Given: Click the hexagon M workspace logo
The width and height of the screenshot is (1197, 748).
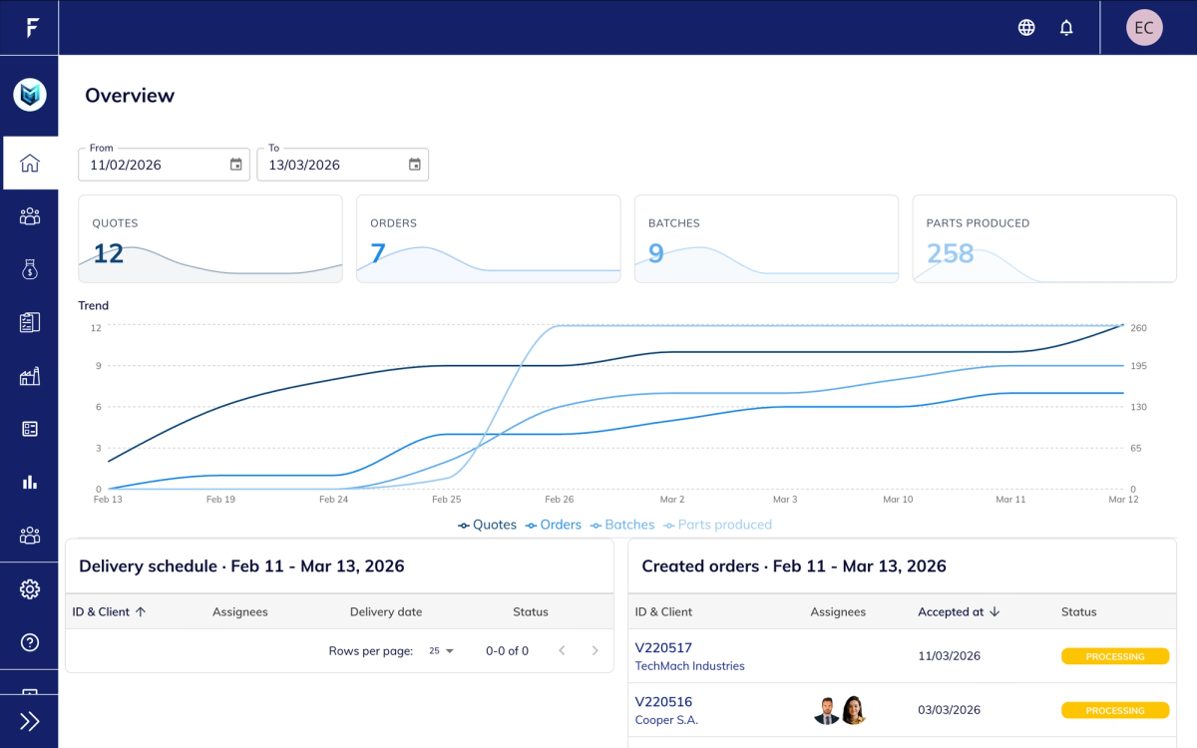Looking at the screenshot, I should [30, 95].
